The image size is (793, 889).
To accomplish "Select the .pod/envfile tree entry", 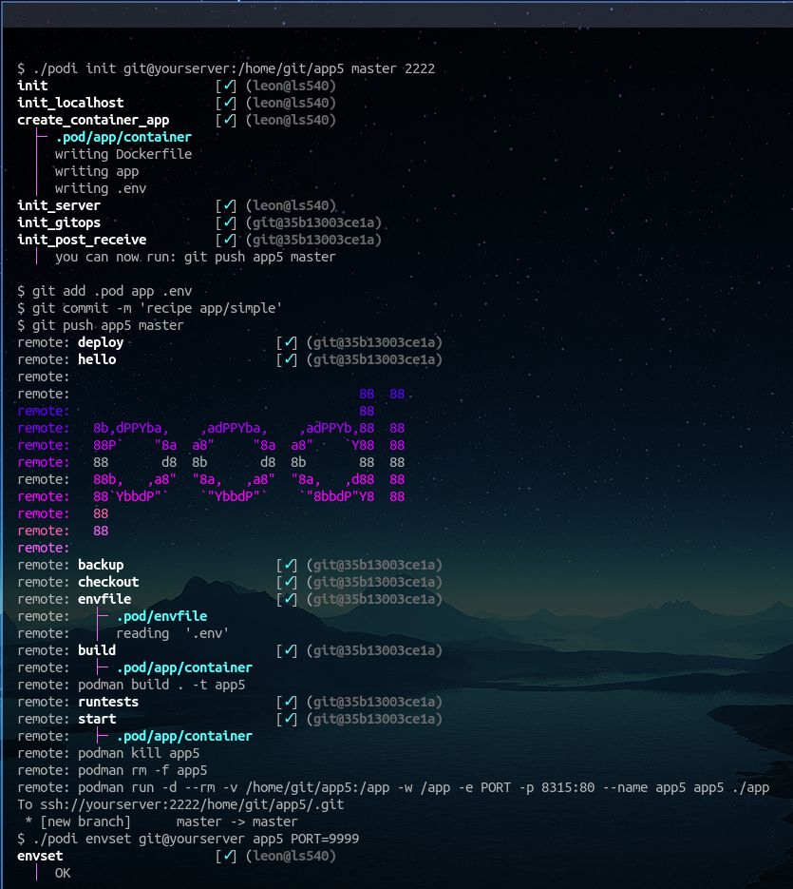I will [160, 616].
